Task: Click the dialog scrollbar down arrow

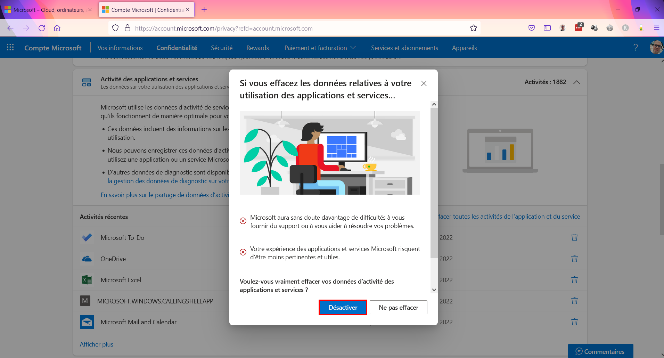Action: [434, 290]
